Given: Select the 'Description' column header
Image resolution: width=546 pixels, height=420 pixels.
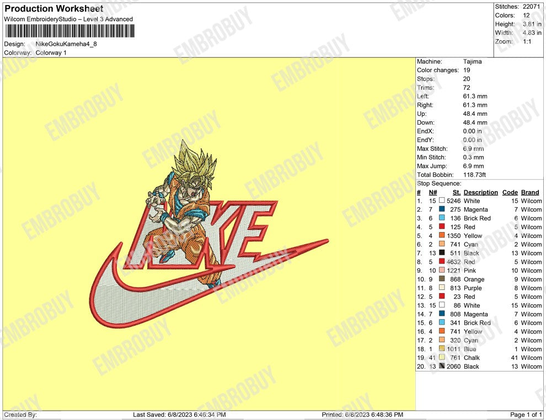Looking at the screenshot, I should 480,192.
